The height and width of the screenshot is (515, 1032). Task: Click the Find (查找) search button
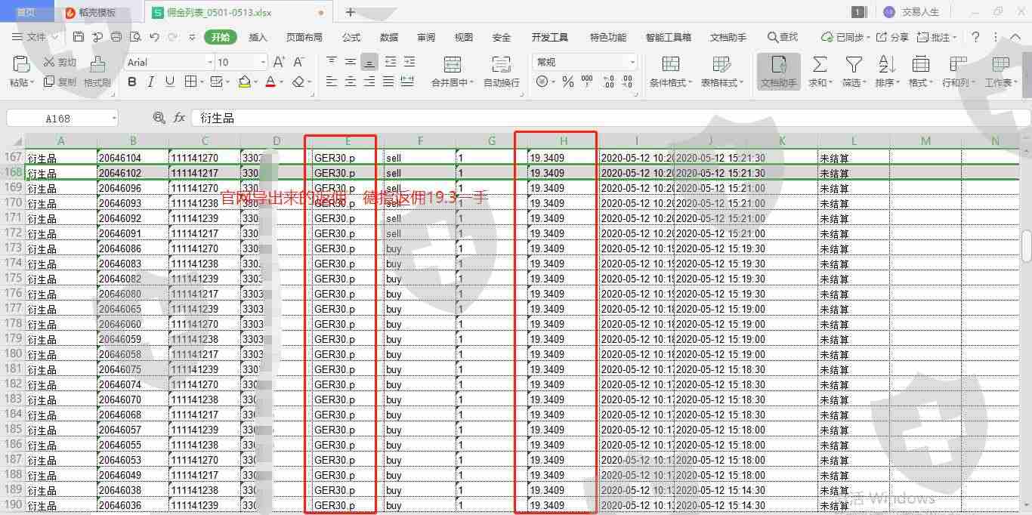click(x=783, y=37)
